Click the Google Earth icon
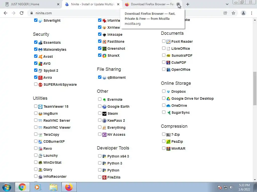The height and width of the screenshot is (192, 257). click(104, 106)
